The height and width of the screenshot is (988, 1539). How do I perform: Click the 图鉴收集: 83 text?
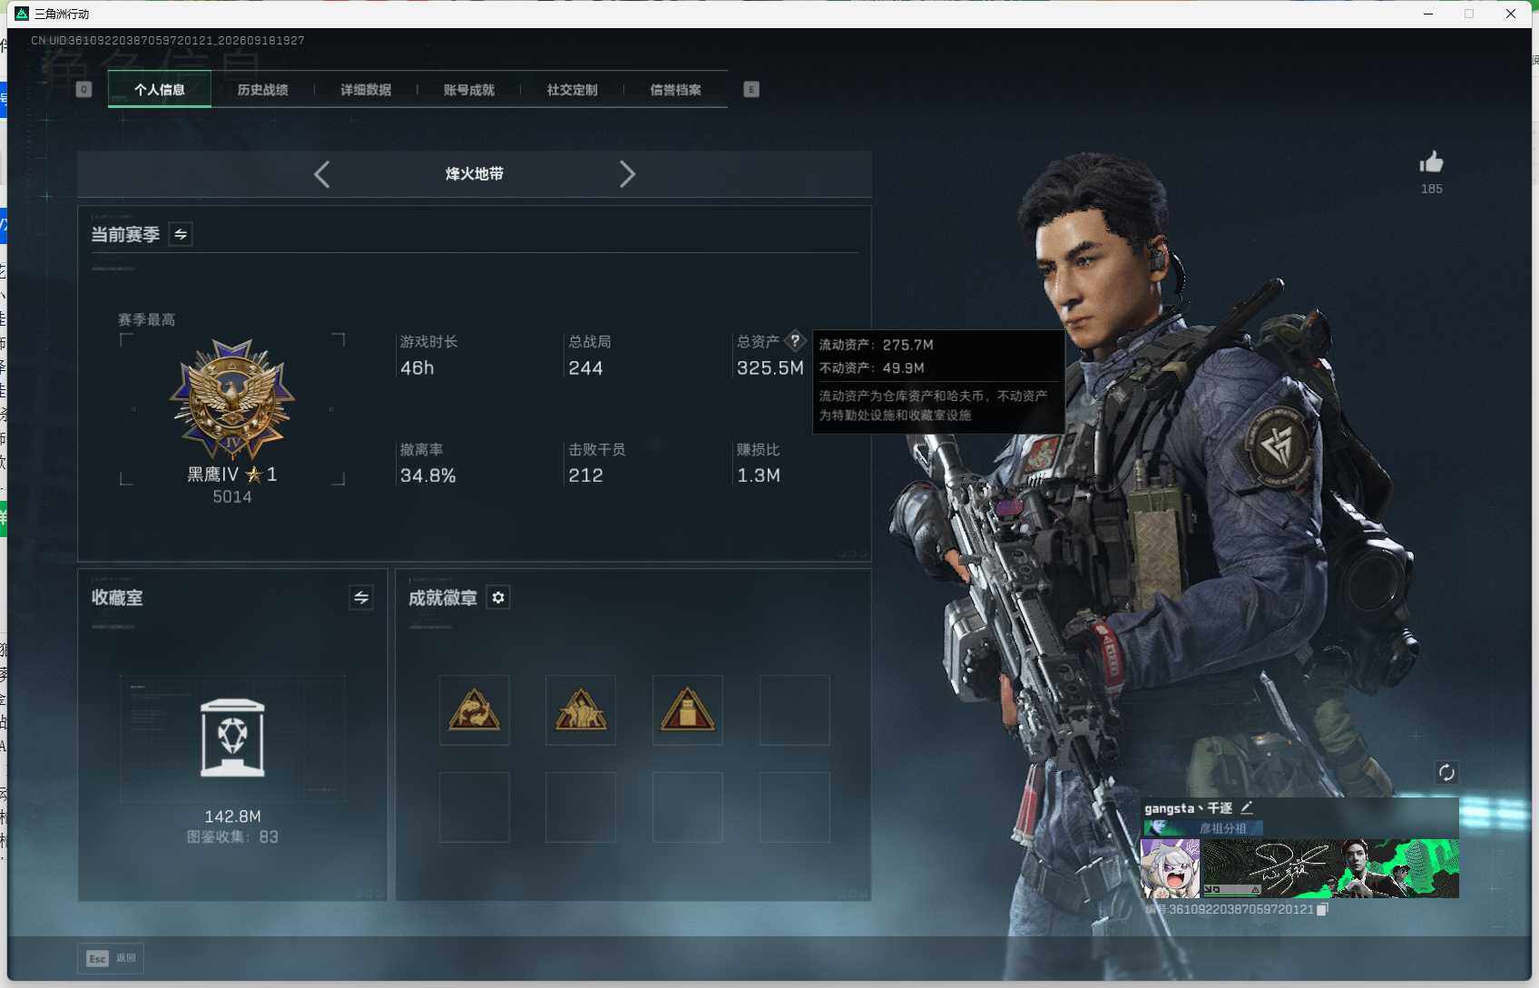232,836
